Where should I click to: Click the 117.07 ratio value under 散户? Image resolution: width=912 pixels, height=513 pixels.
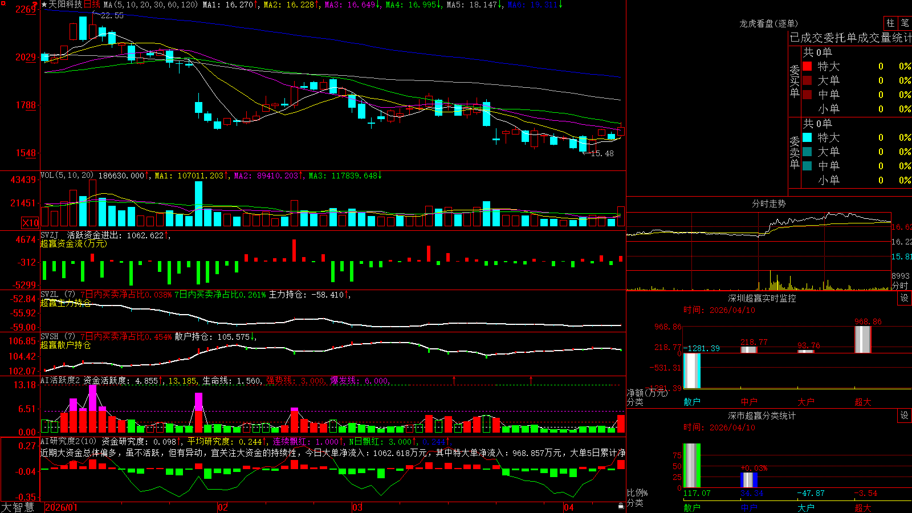[x=697, y=493]
